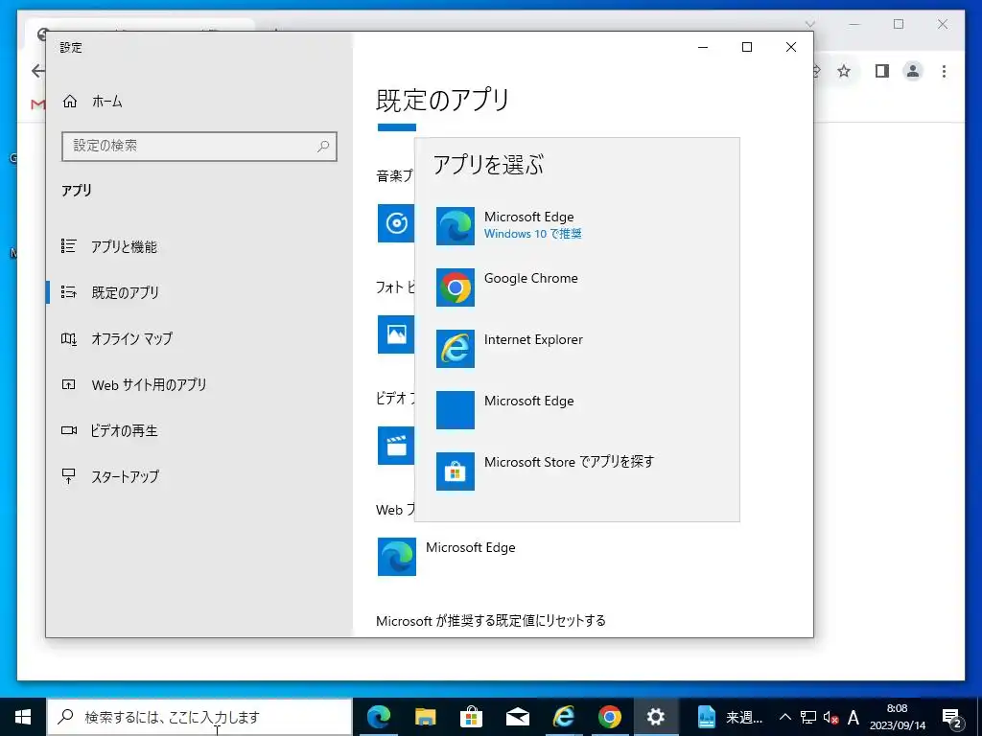This screenshot has height=736, width=982.
Task: Click the アプリを選ぶ popup title
Action: (x=488, y=165)
